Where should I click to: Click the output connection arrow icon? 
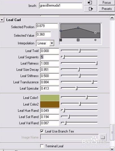[90, 9]
